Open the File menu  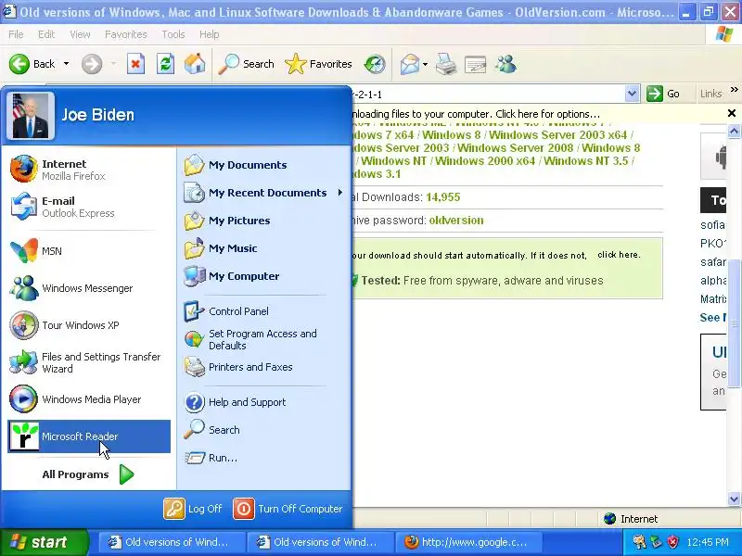click(16, 34)
